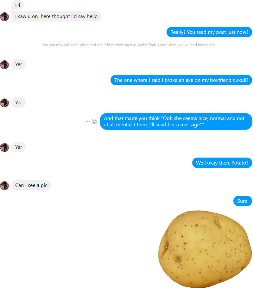Click the Active Status information notice text
Viewport: 253px width, 288px height.
128,45
